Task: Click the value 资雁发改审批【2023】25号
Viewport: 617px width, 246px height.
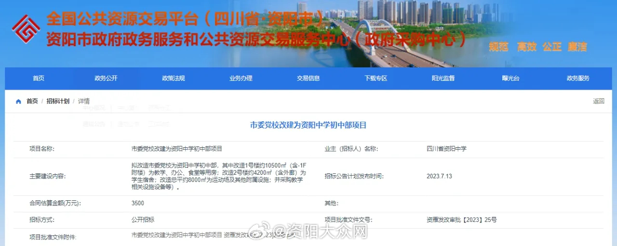Action: point(462,220)
